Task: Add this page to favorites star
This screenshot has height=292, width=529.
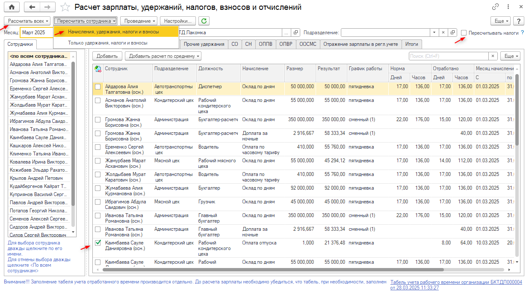Action: (65, 7)
